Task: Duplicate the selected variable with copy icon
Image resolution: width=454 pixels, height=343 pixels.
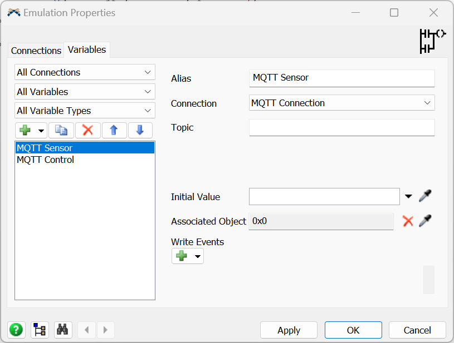Action: click(61, 130)
